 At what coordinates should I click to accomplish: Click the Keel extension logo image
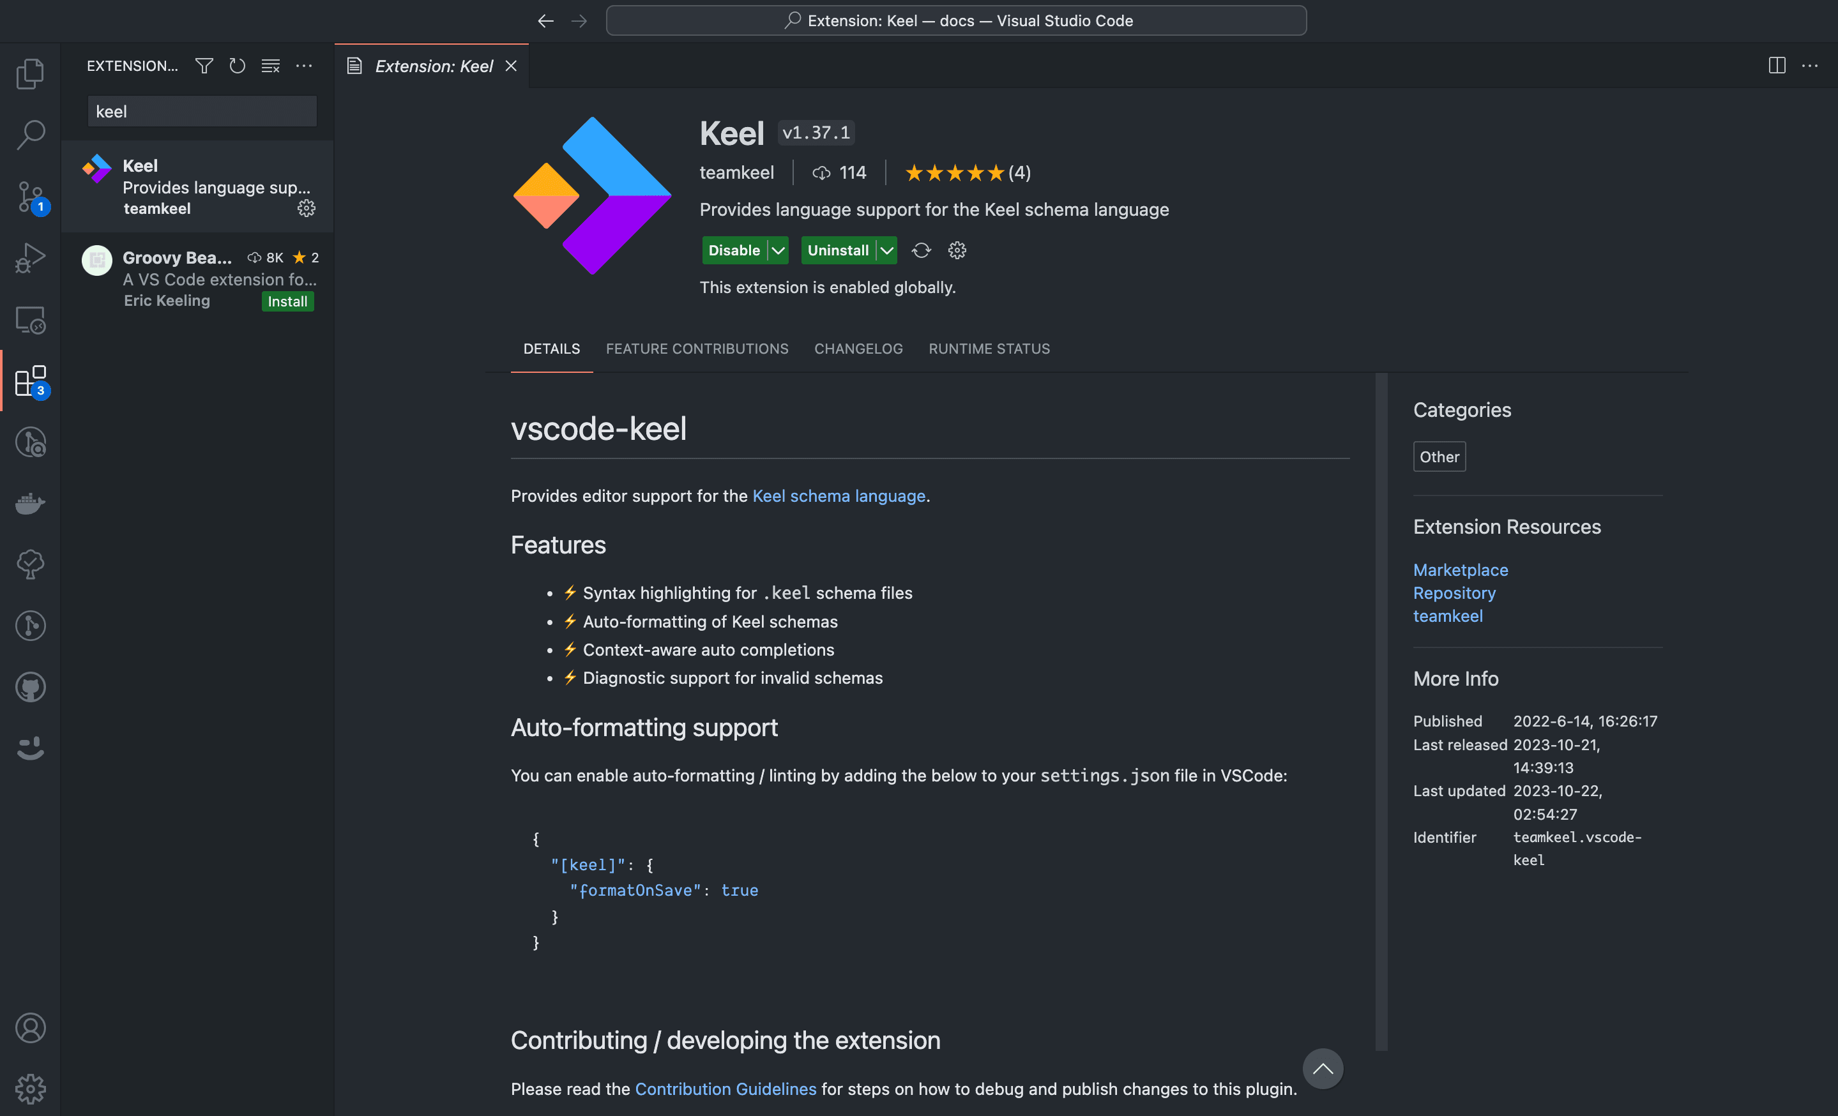pos(592,195)
